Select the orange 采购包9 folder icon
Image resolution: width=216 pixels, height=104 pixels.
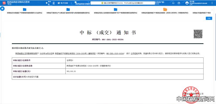pyautogui.click(x=165, y=9)
